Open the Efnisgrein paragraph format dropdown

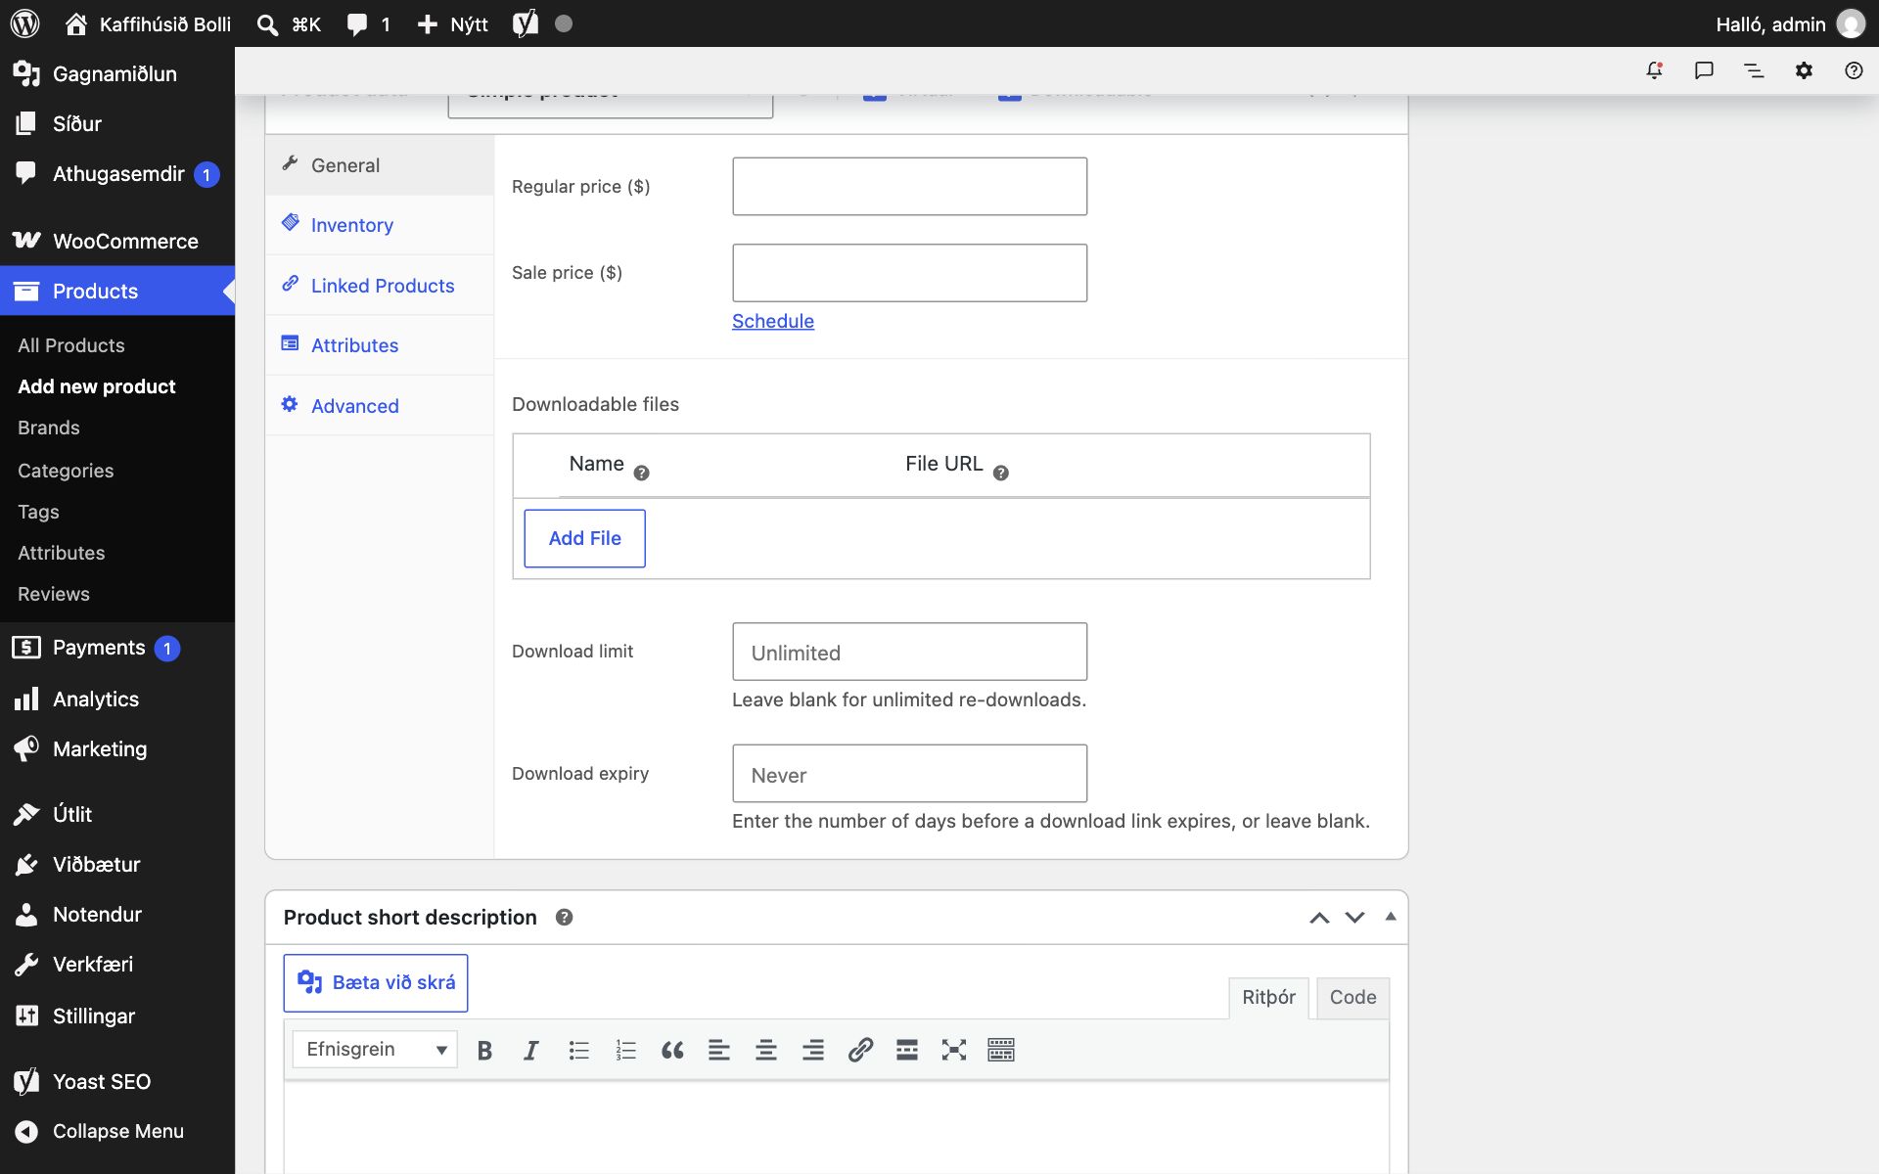click(x=375, y=1050)
